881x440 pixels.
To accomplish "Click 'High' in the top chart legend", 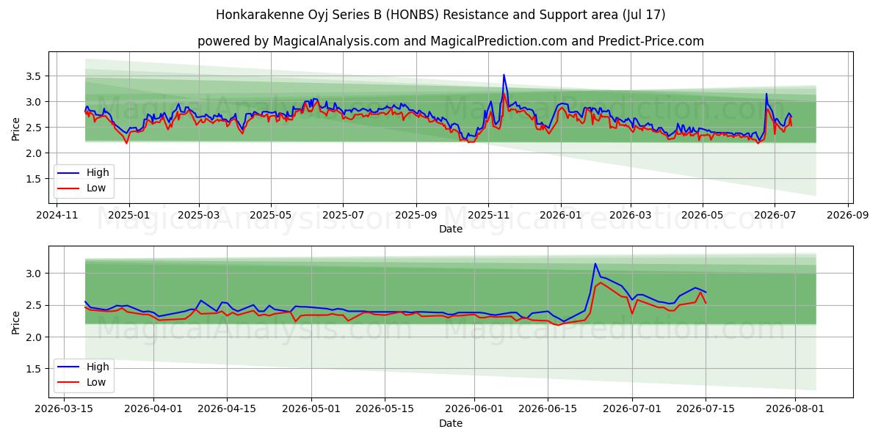I will click(97, 172).
